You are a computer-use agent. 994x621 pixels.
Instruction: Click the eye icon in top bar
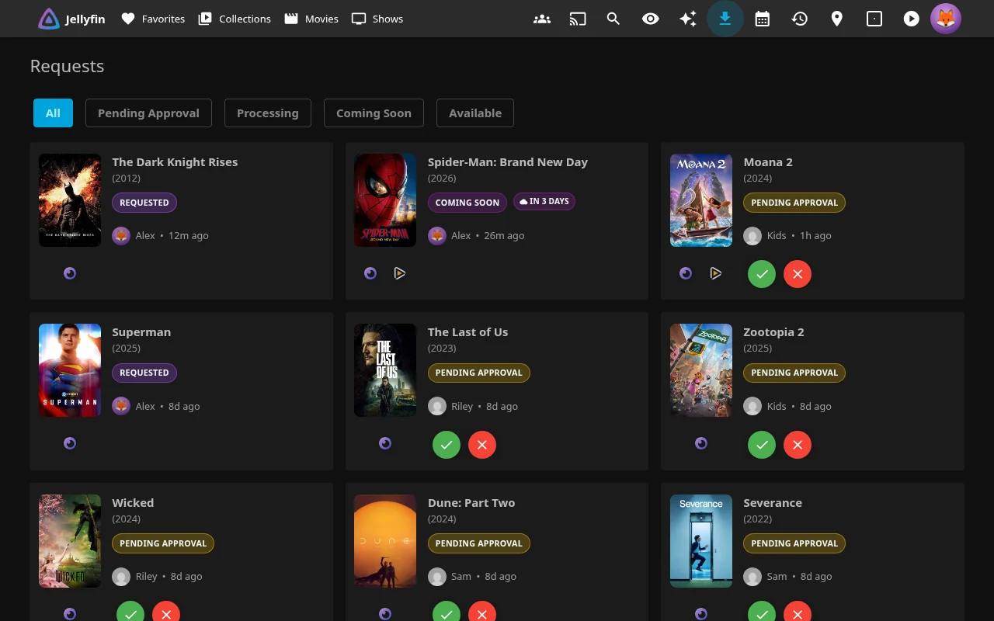651,19
